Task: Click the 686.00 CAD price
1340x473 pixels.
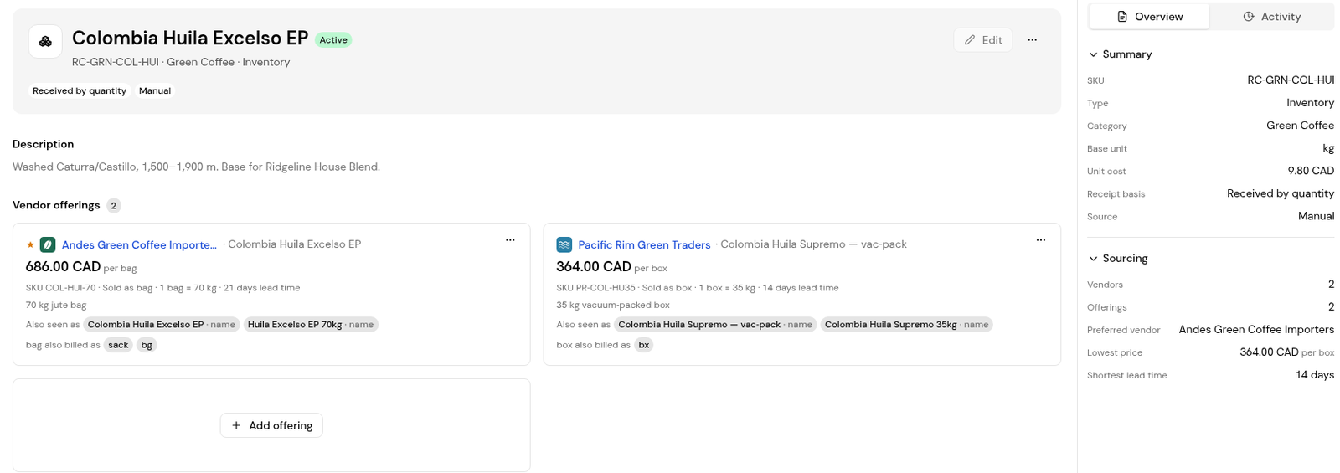Action: (63, 267)
